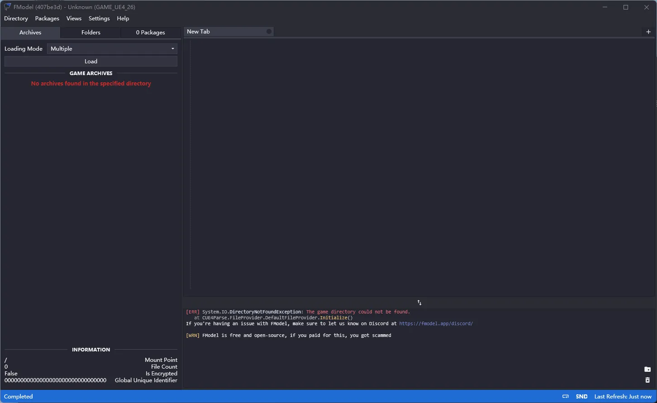Switch to the Folders tab
This screenshot has height=403, width=657.
coord(91,33)
